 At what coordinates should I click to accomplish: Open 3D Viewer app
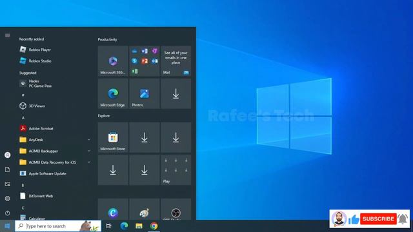[55, 106]
